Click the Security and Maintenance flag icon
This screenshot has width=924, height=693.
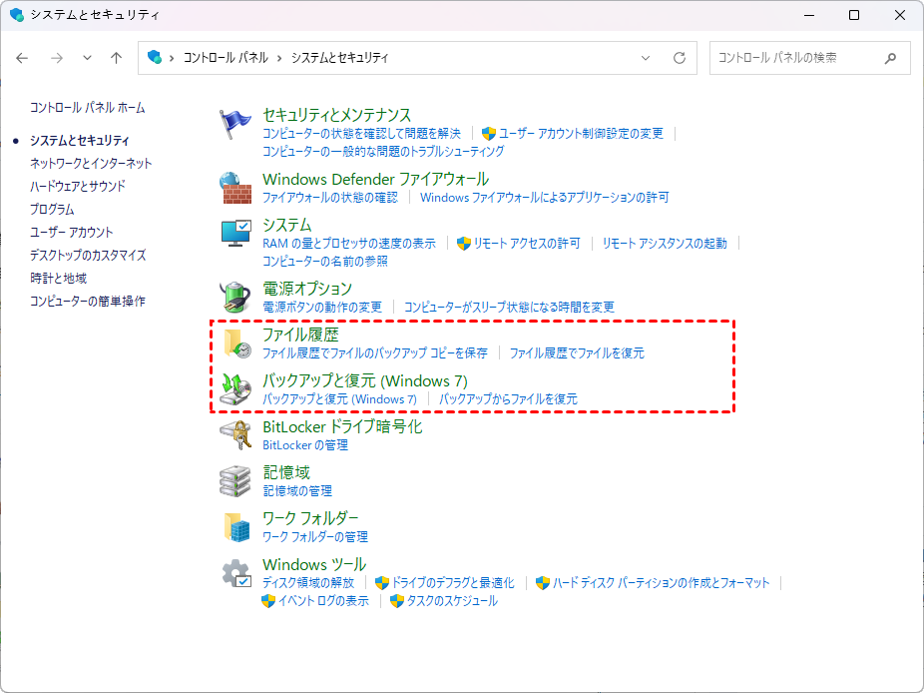tap(234, 124)
